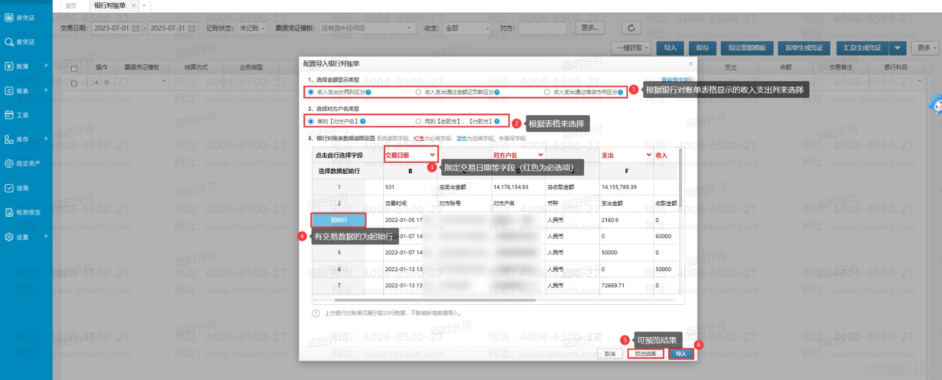Select the 收入支出通过金额正负数区分 radio option
Viewport: 942px width, 380px height.
419,92
